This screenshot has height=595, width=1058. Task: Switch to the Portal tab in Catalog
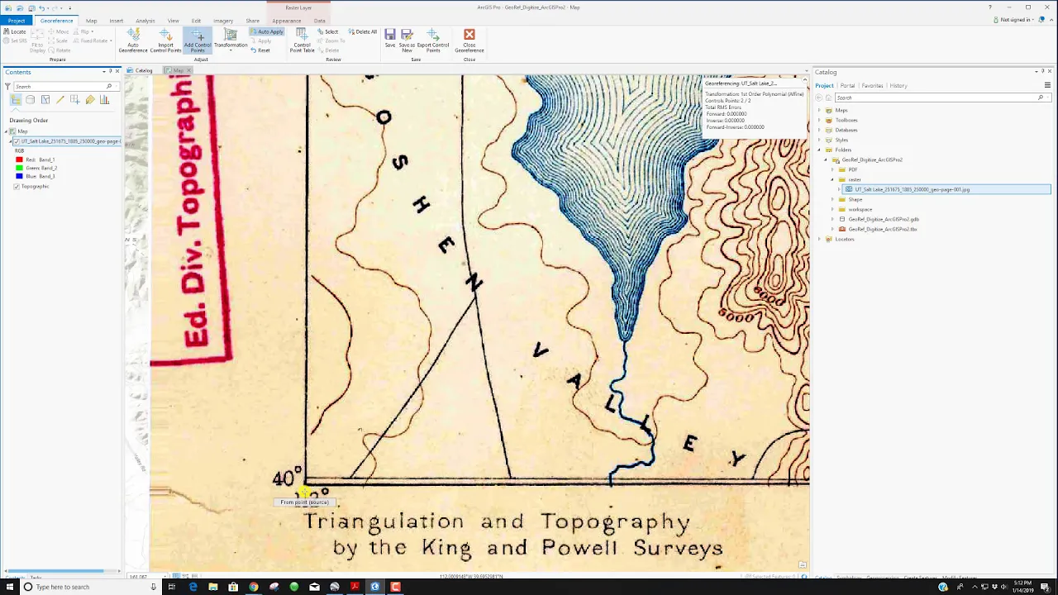847,86
